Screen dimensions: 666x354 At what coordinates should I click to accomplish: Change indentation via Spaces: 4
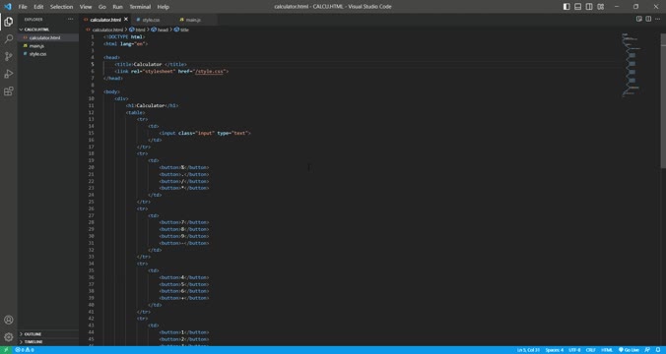(555, 350)
